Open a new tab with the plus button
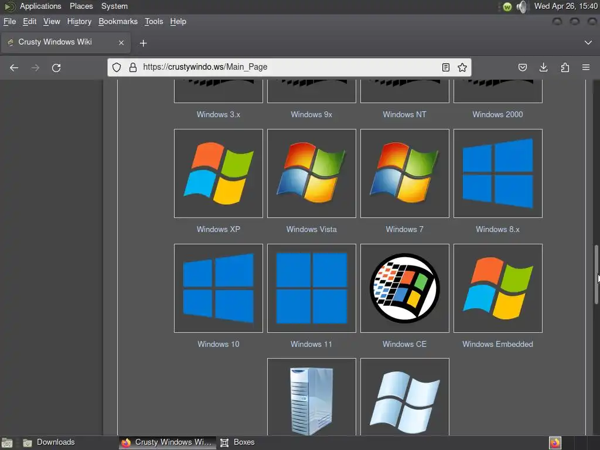Viewport: 600px width, 450px height. coord(143,43)
